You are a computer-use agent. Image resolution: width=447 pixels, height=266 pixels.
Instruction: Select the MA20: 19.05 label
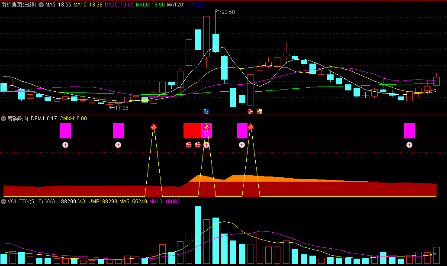tap(119, 5)
